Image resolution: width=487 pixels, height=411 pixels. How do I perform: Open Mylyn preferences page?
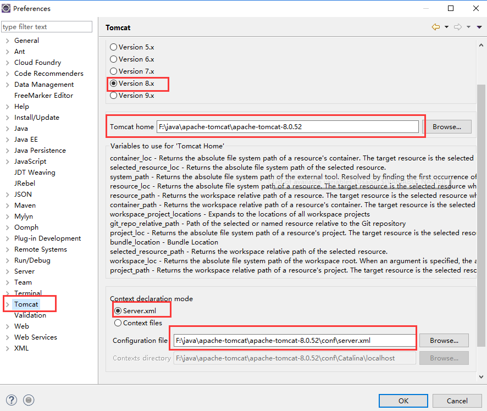(x=23, y=216)
